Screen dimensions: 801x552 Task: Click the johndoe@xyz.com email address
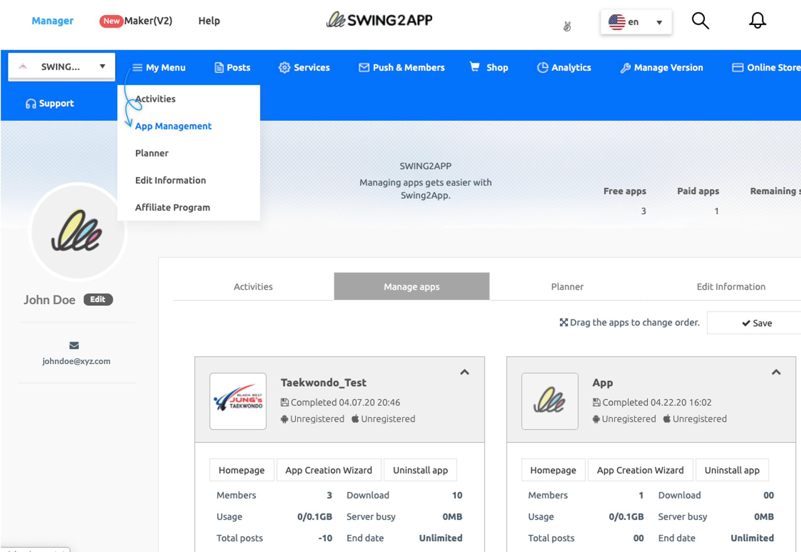76,361
